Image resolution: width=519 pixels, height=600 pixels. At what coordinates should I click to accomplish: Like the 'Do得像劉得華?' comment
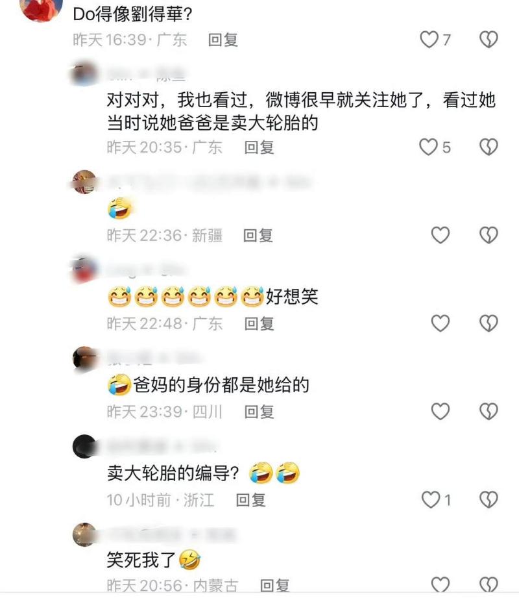429,40
